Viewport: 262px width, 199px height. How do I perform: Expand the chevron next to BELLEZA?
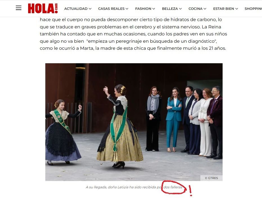[180, 9]
